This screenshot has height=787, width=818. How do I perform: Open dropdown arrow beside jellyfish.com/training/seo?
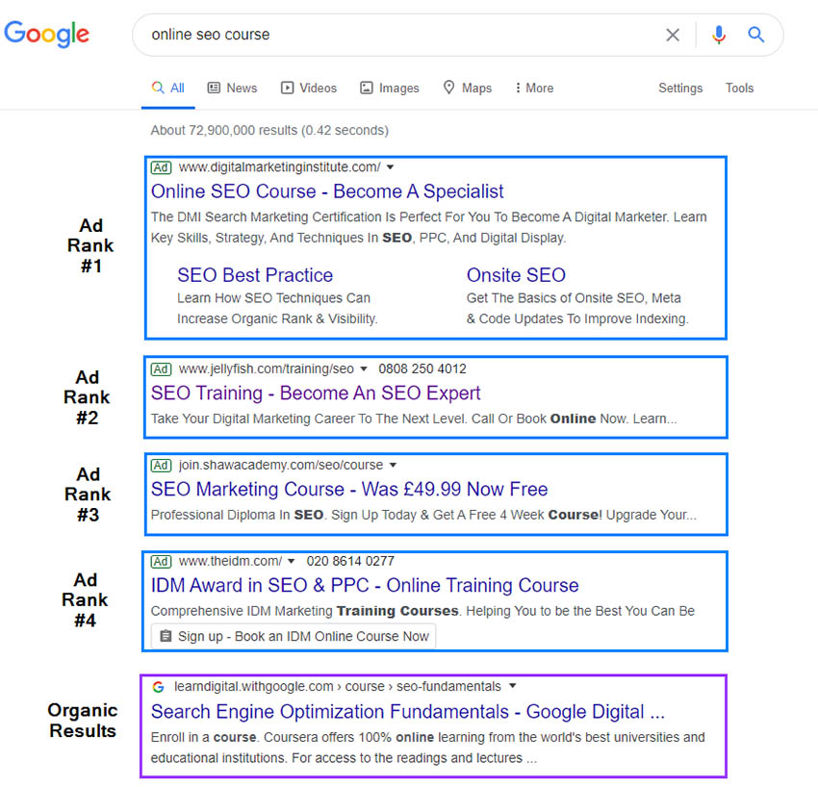coord(364,368)
